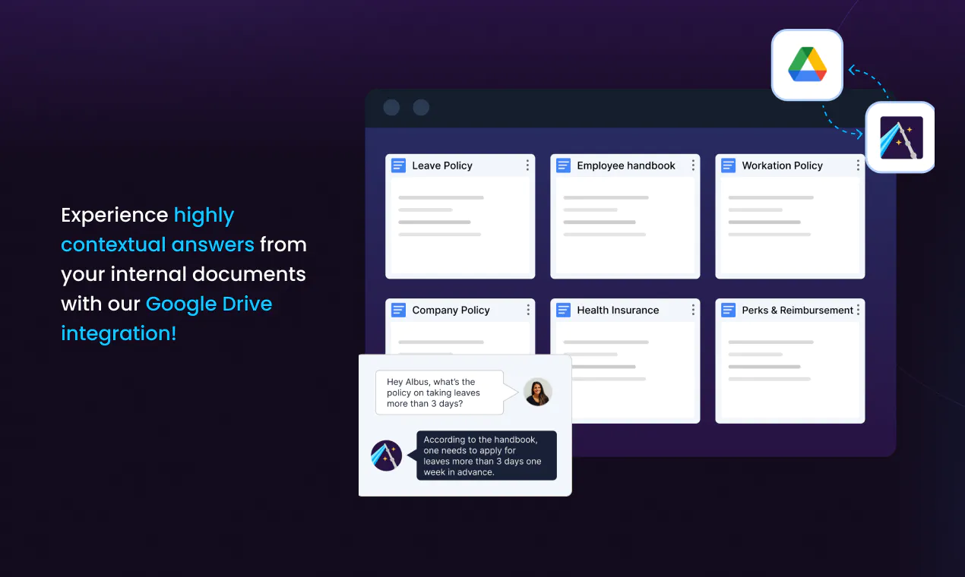Click the "Company Policy" card title
Screen dimensions: 965x577
(451, 310)
